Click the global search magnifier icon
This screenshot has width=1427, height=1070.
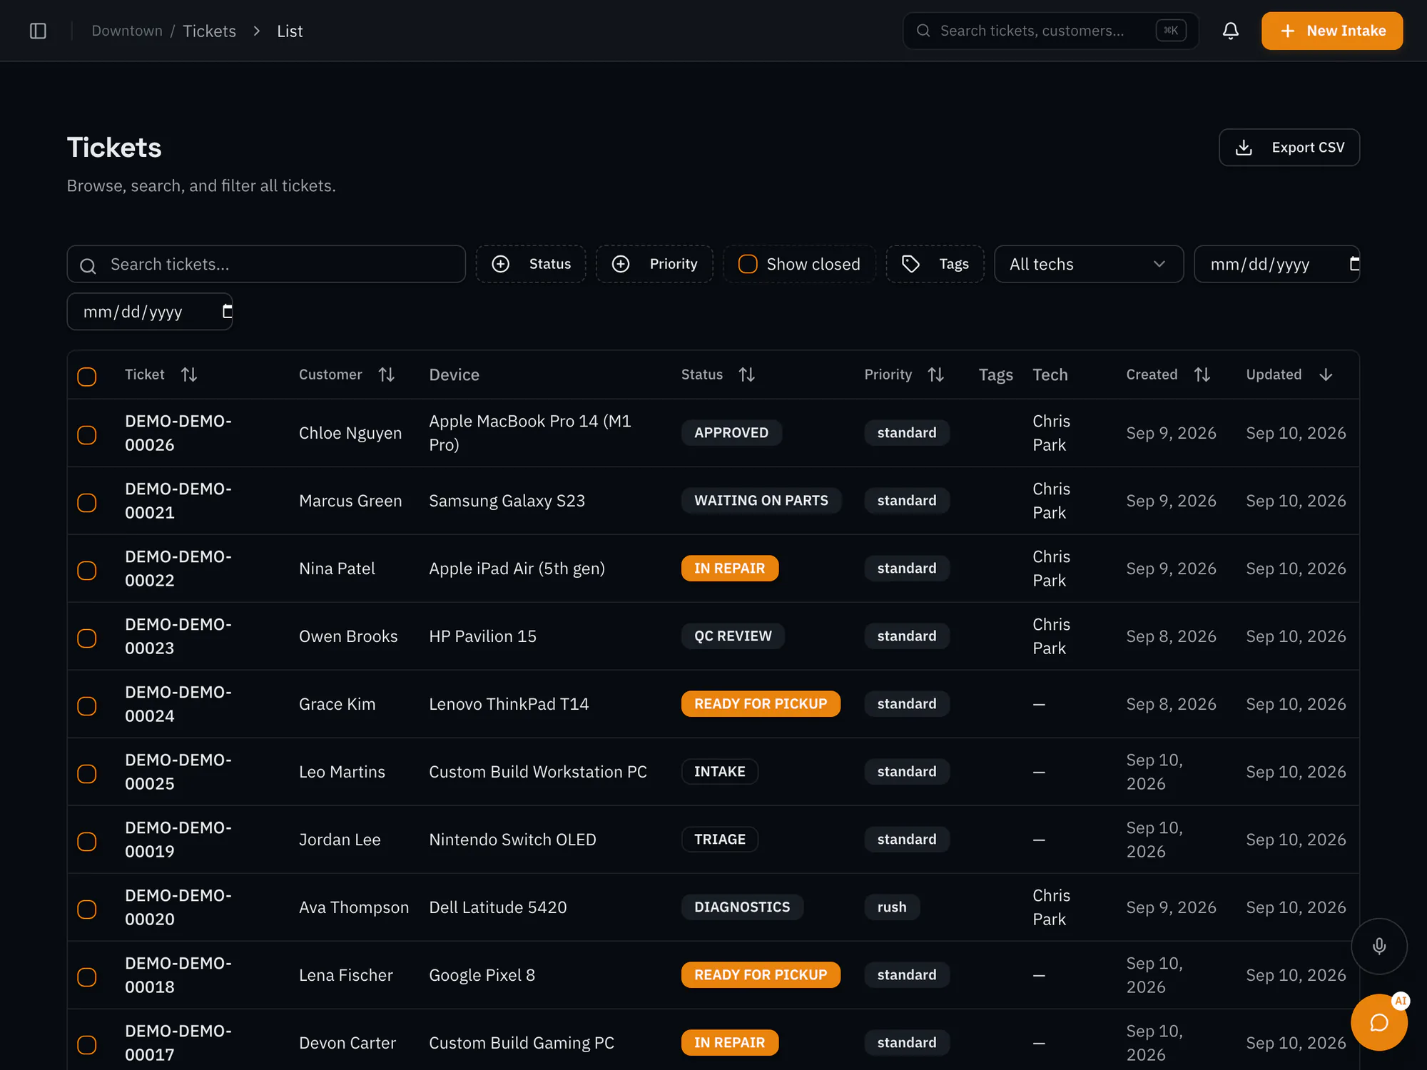tap(923, 31)
